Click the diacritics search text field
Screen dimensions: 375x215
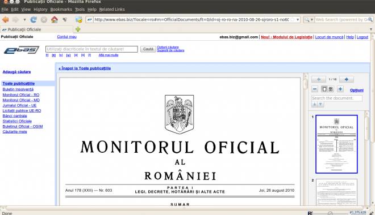(x=91, y=49)
